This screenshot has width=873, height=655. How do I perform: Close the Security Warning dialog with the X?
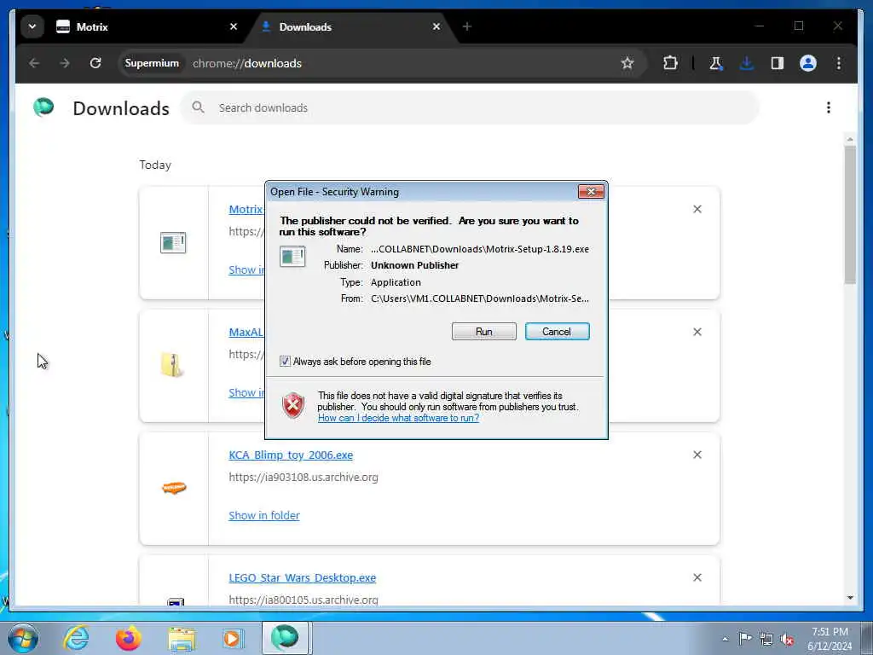(x=591, y=192)
